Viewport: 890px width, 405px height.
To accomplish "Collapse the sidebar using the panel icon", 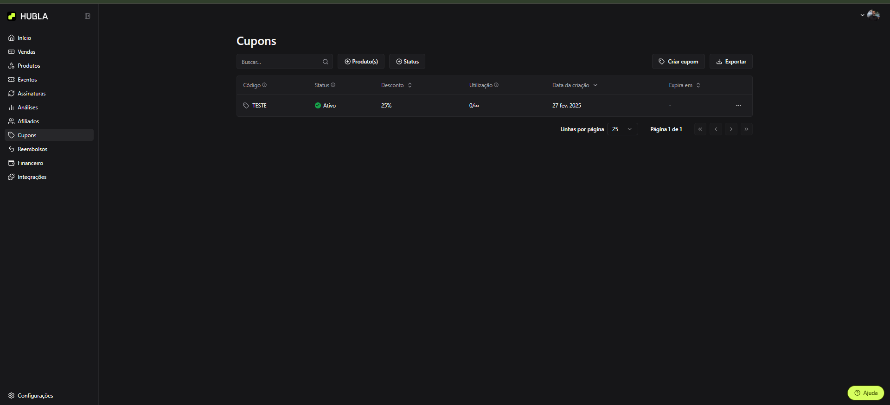I will [87, 16].
